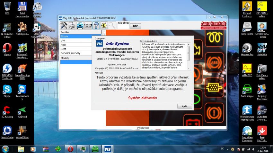This screenshot has height=153, width=273.
Task: Select VW in the brand list
Action: coord(81,41)
